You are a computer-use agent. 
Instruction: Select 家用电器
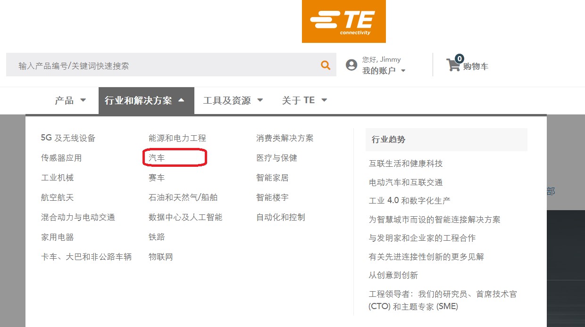57,237
